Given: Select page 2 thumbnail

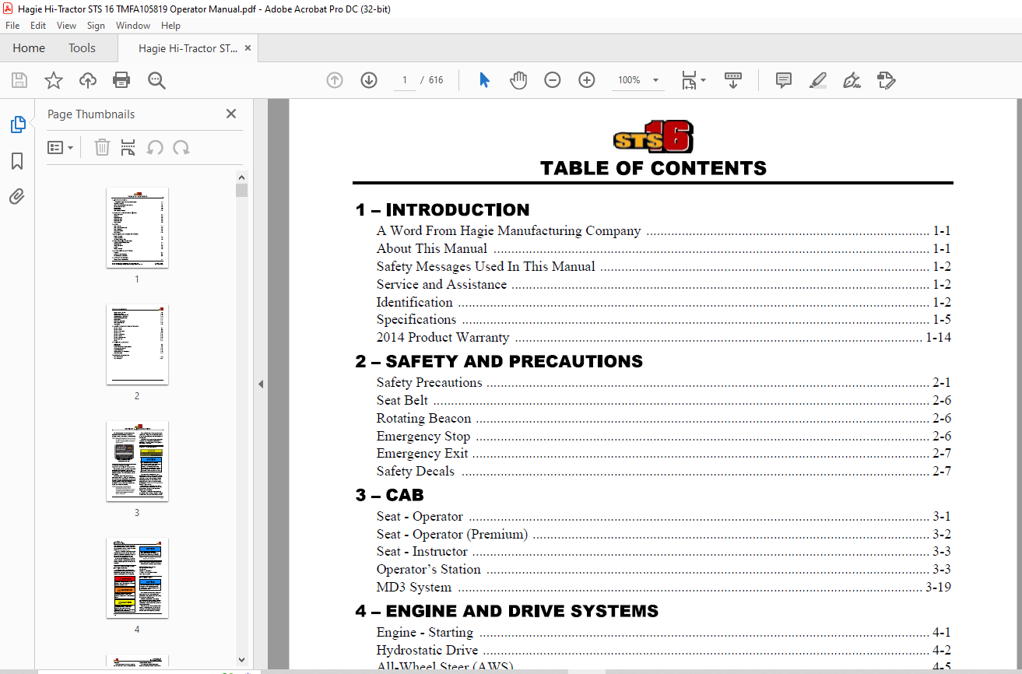Looking at the screenshot, I should (x=137, y=345).
